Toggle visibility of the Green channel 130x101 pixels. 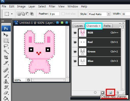click(x=75, y=52)
